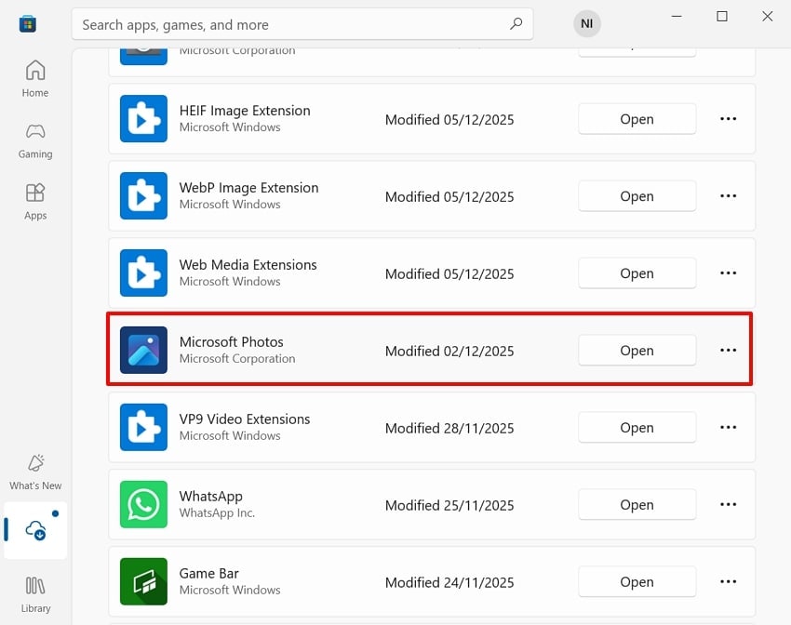Viewport: 791px width, 625px height.
Task: Switch to the Gaming section
Action: tap(35, 140)
